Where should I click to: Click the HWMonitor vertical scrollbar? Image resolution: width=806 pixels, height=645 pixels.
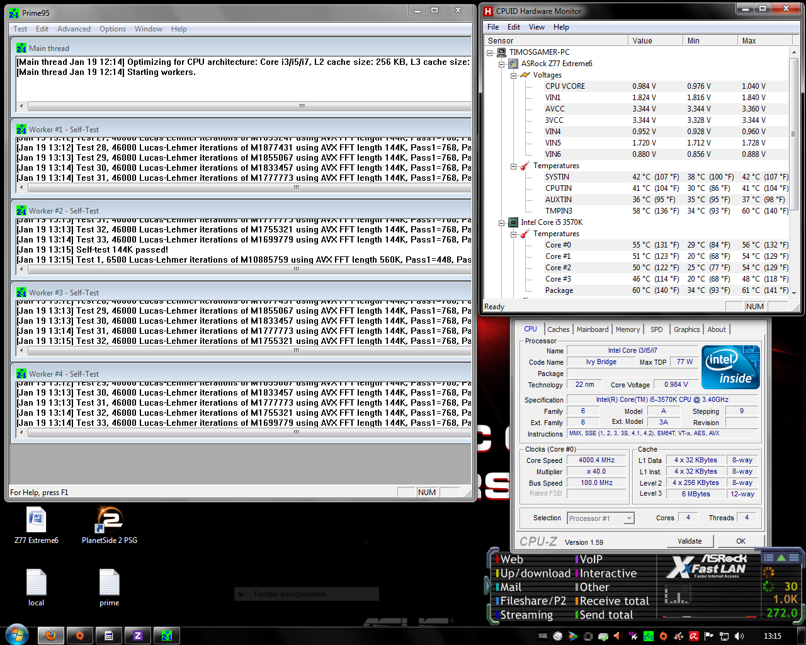tap(793, 134)
